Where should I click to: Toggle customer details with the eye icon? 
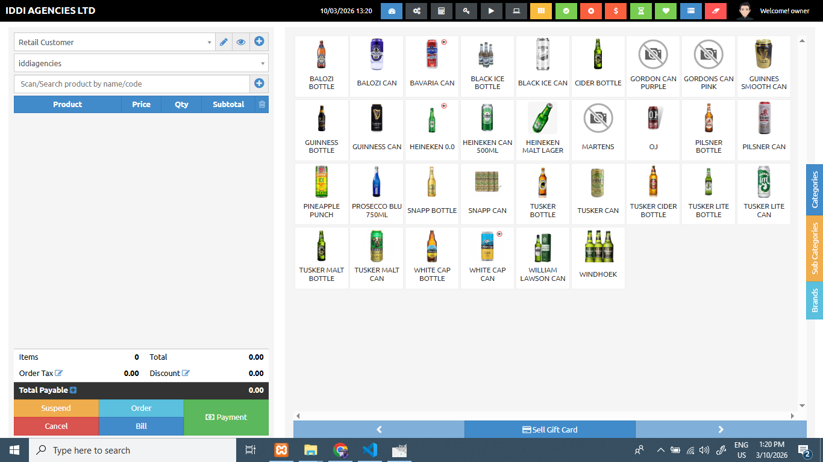coord(241,42)
